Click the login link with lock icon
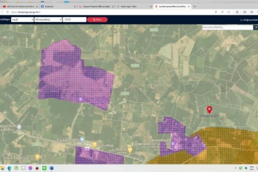 pyautogui.click(x=249, y=20)
